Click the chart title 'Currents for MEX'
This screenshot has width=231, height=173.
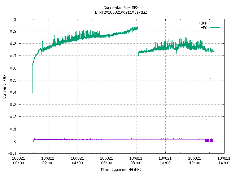(121, 8)
